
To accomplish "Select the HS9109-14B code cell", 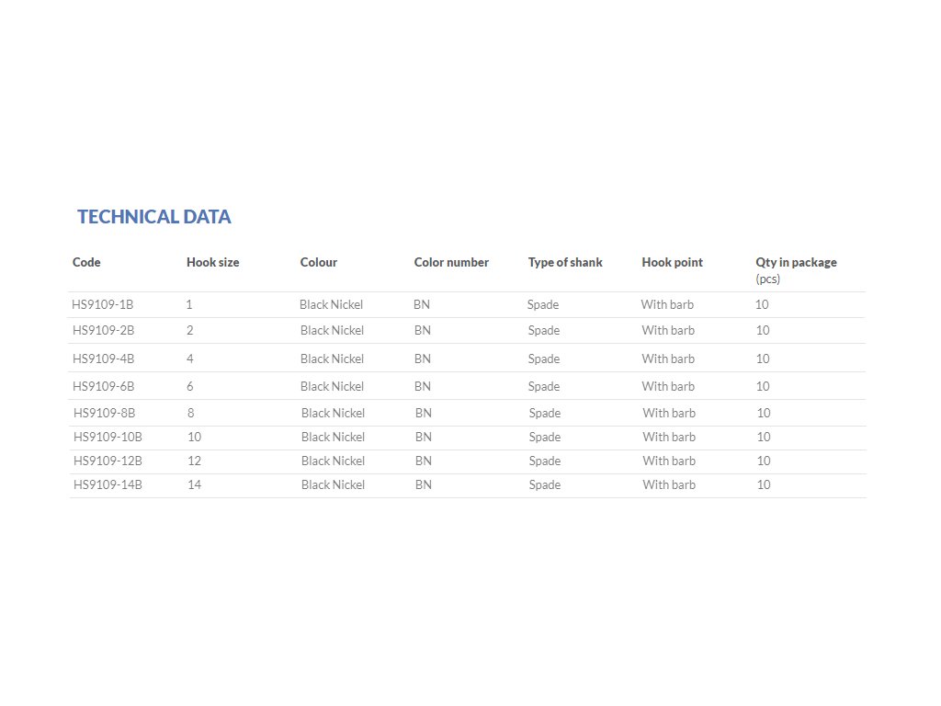I will point(108,484).
